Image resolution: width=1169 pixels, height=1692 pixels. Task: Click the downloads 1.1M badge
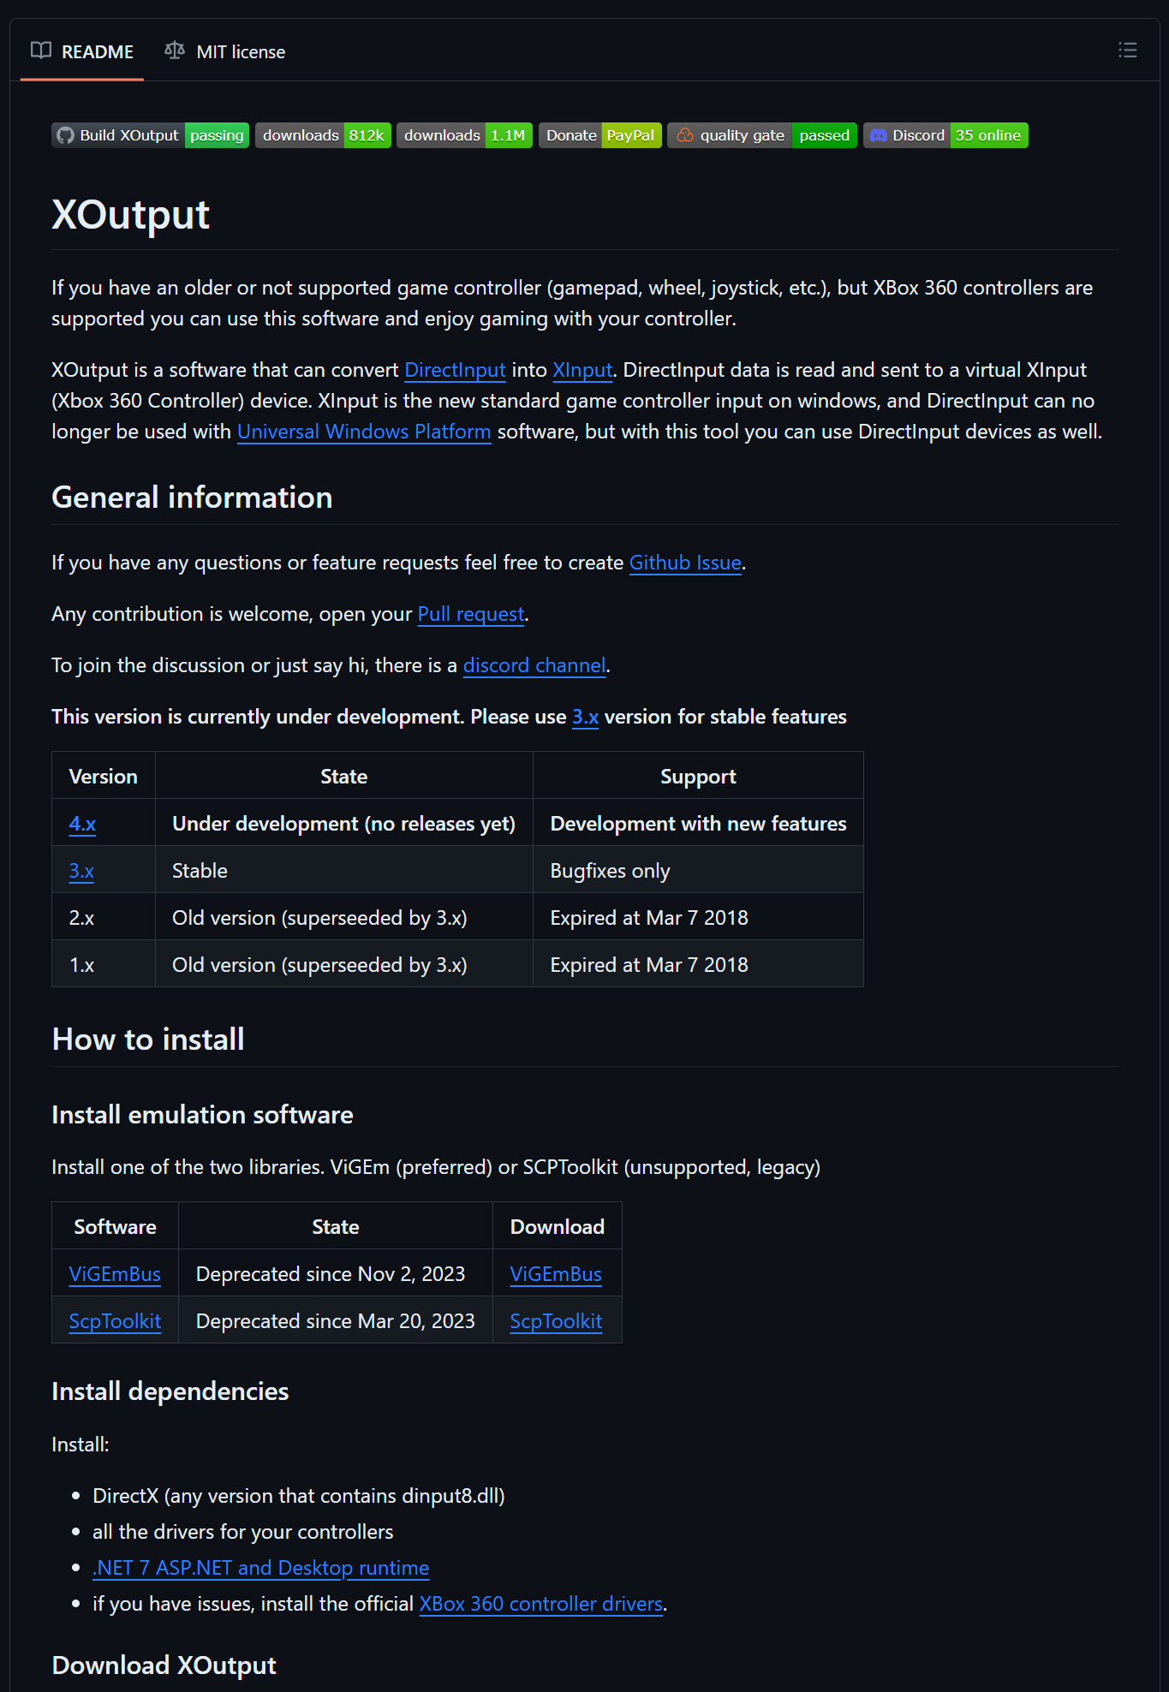(464, 135)
